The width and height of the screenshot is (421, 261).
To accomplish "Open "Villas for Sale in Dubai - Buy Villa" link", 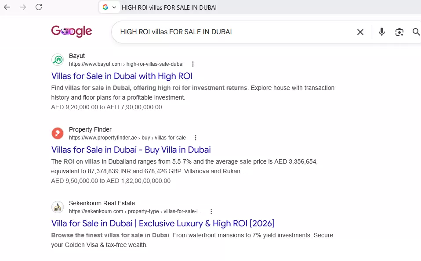I will [131, 150].
